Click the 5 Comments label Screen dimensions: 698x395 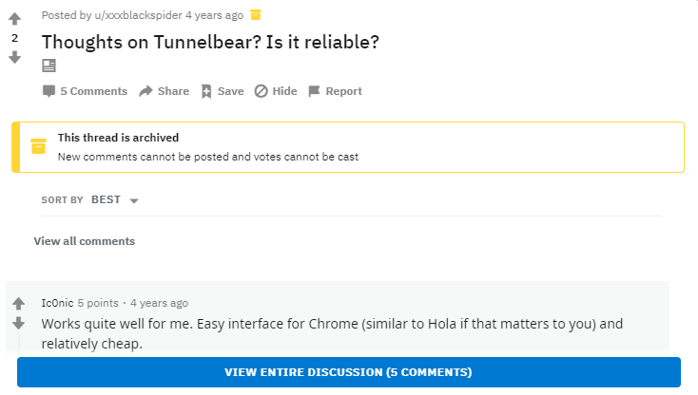[94, 91]
